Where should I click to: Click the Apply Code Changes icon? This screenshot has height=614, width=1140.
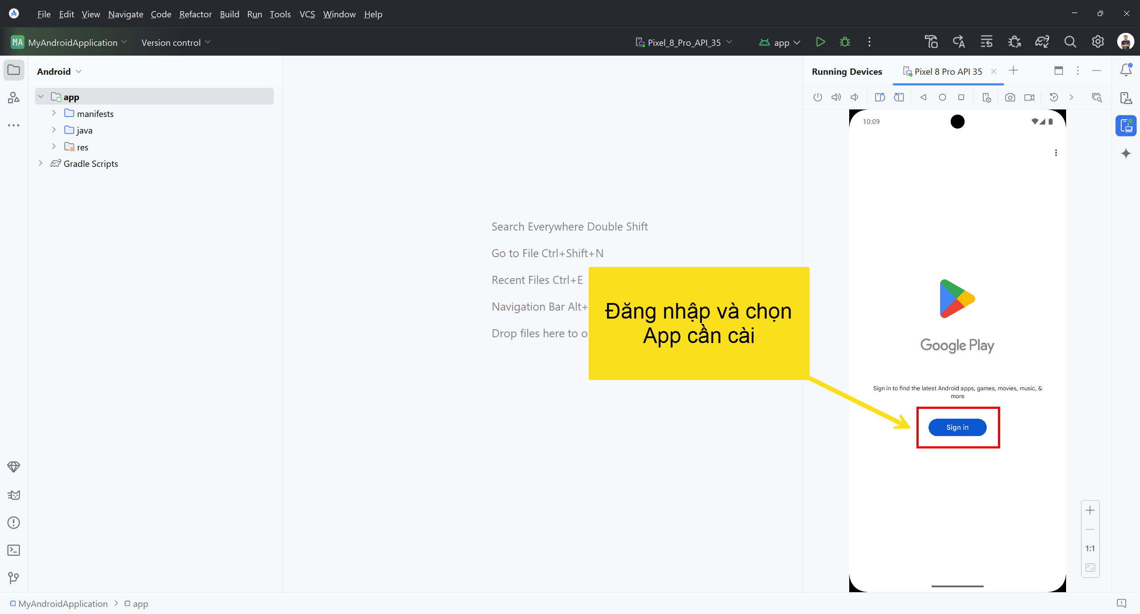[986, 42]
